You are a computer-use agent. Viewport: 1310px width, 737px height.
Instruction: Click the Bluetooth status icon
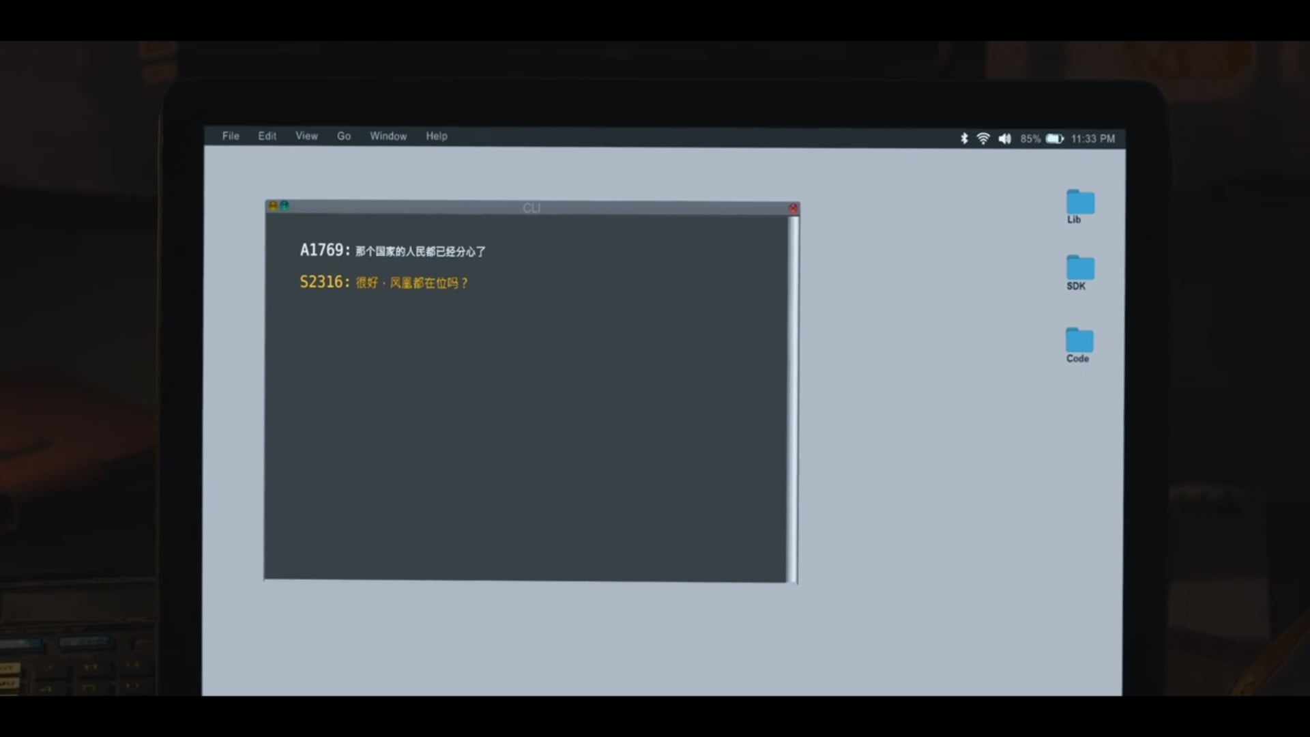964,139
